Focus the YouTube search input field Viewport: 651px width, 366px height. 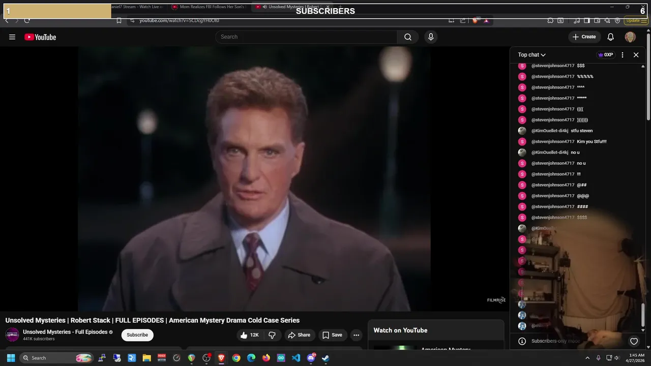pos(306,37)
